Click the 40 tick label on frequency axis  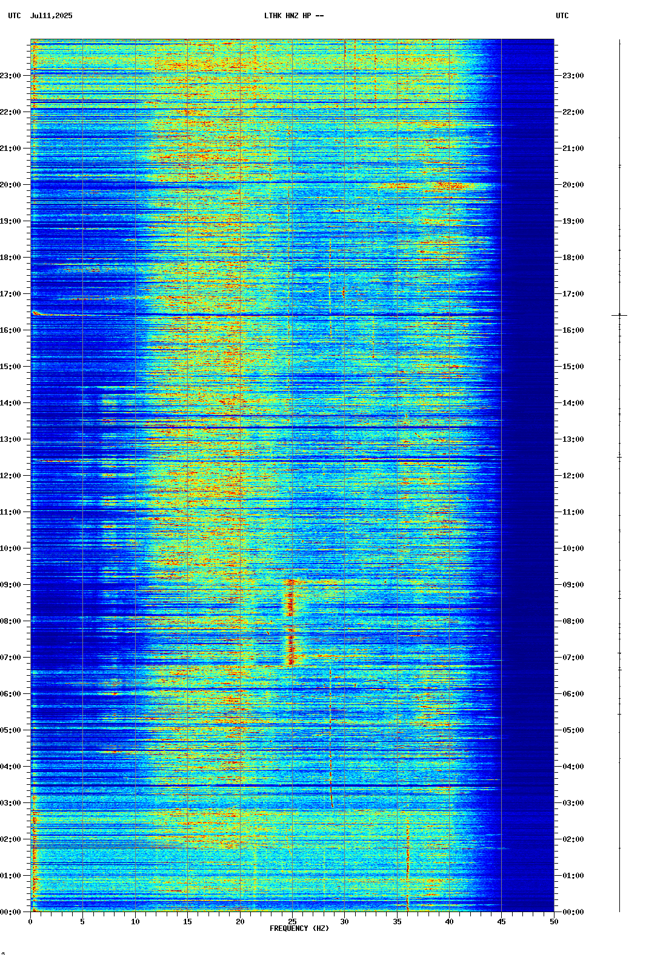click(x=449, y=922)
